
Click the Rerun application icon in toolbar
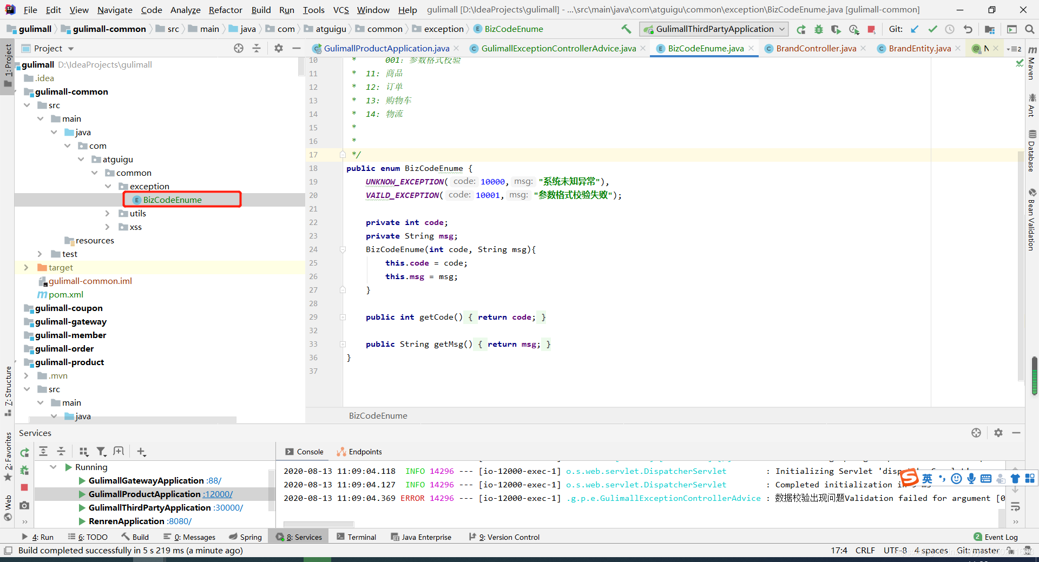pos(801,29)
